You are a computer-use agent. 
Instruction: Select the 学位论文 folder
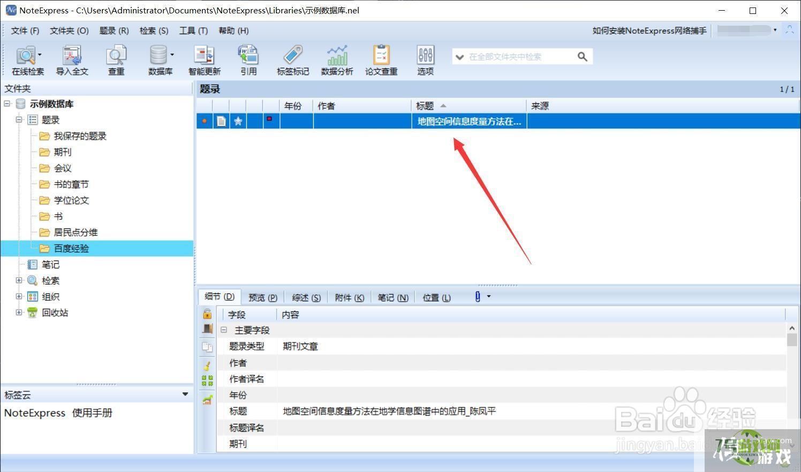click(71, 200)
